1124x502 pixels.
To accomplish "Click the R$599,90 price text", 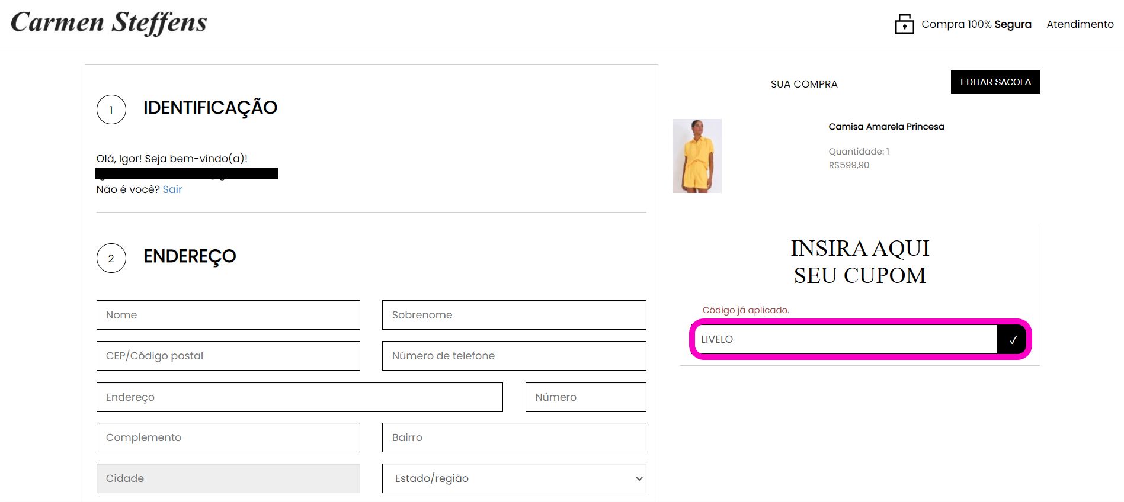I will (849, 165).
